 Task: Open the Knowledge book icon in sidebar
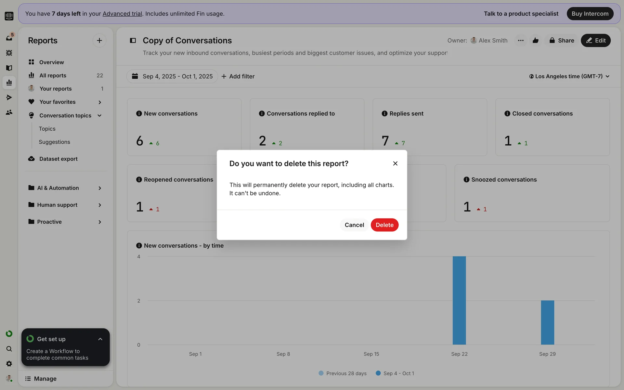[9, 68]
